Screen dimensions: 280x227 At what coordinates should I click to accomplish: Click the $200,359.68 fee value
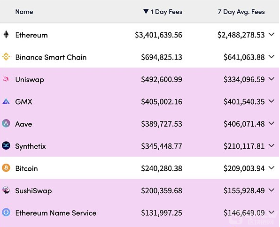click(162, 191)
